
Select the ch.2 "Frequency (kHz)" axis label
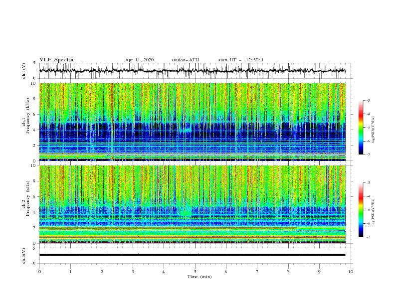[28, 198]
